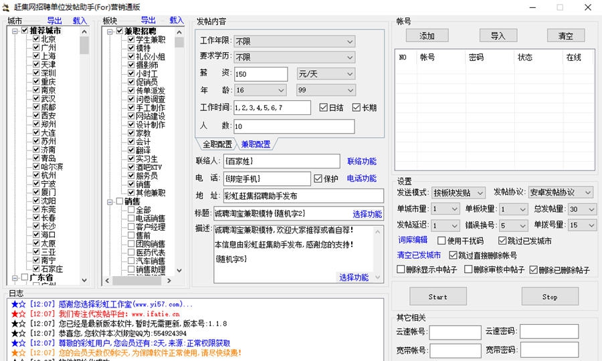Expand the 广东省 tree node
The height and width of the screenshot is (361, 602).
(15, 277)
